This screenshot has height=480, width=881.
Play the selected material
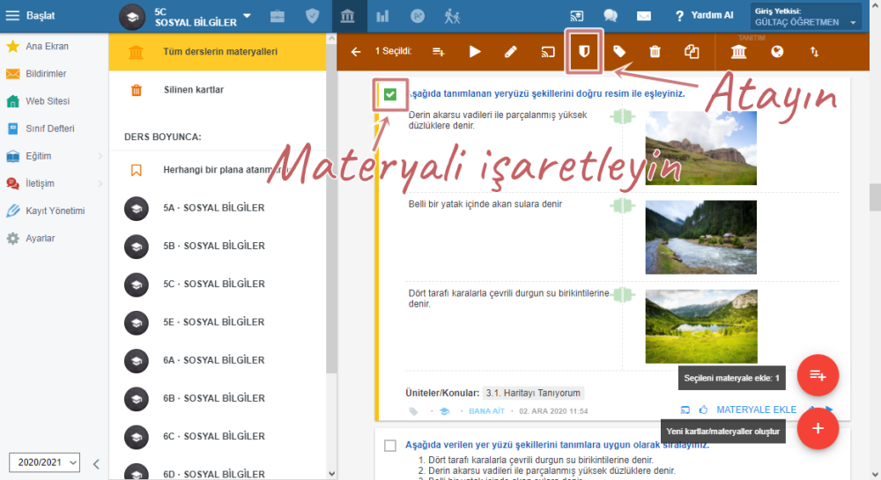tap(475, 52)
